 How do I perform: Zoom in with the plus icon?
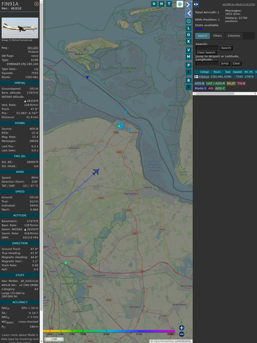coord(182,328)
